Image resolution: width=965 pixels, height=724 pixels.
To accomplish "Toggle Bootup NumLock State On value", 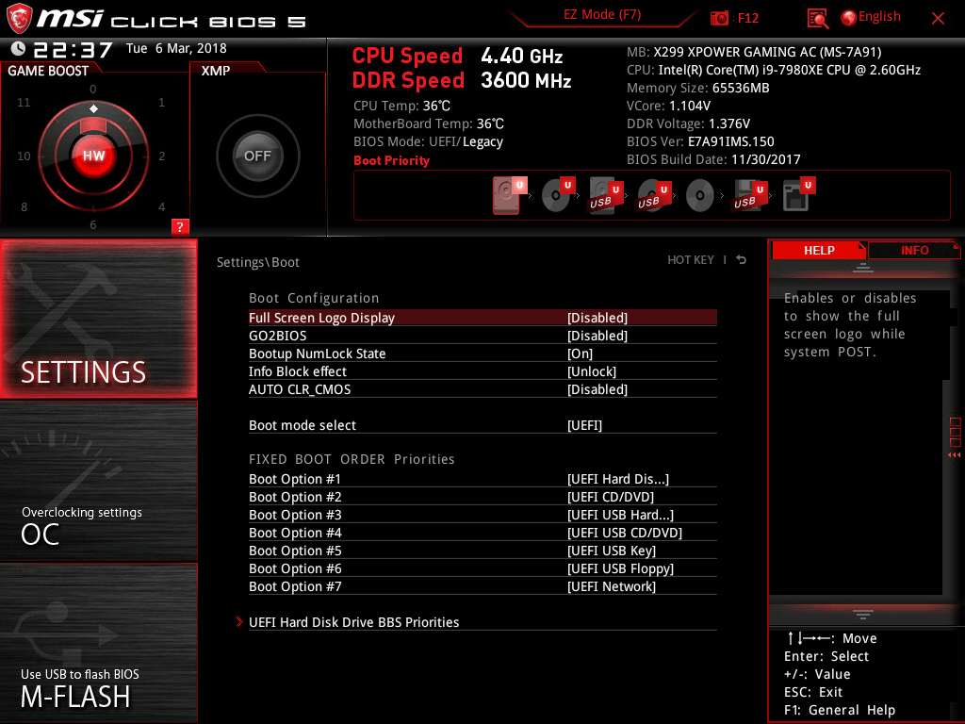I will point(580,354).
